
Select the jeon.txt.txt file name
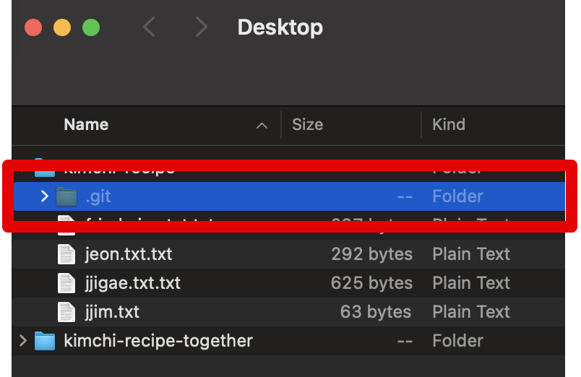pos(129,254)
